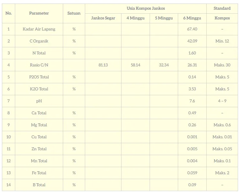Screen dimensions: 240x194
Task: Click the 67.40 value cell
Action: tap(192, 29)
